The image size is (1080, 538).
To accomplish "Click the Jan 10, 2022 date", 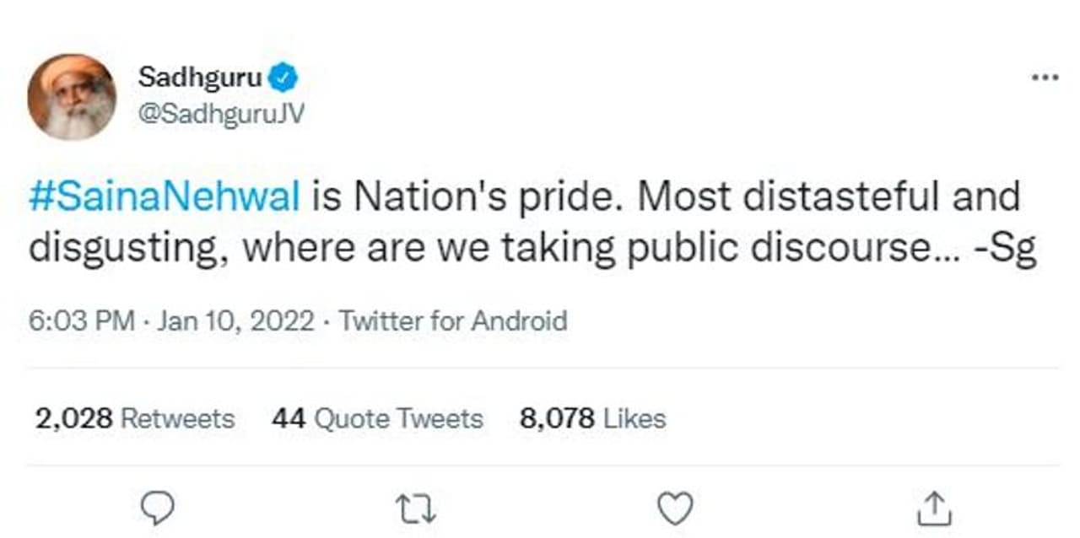I will (235, 321).
